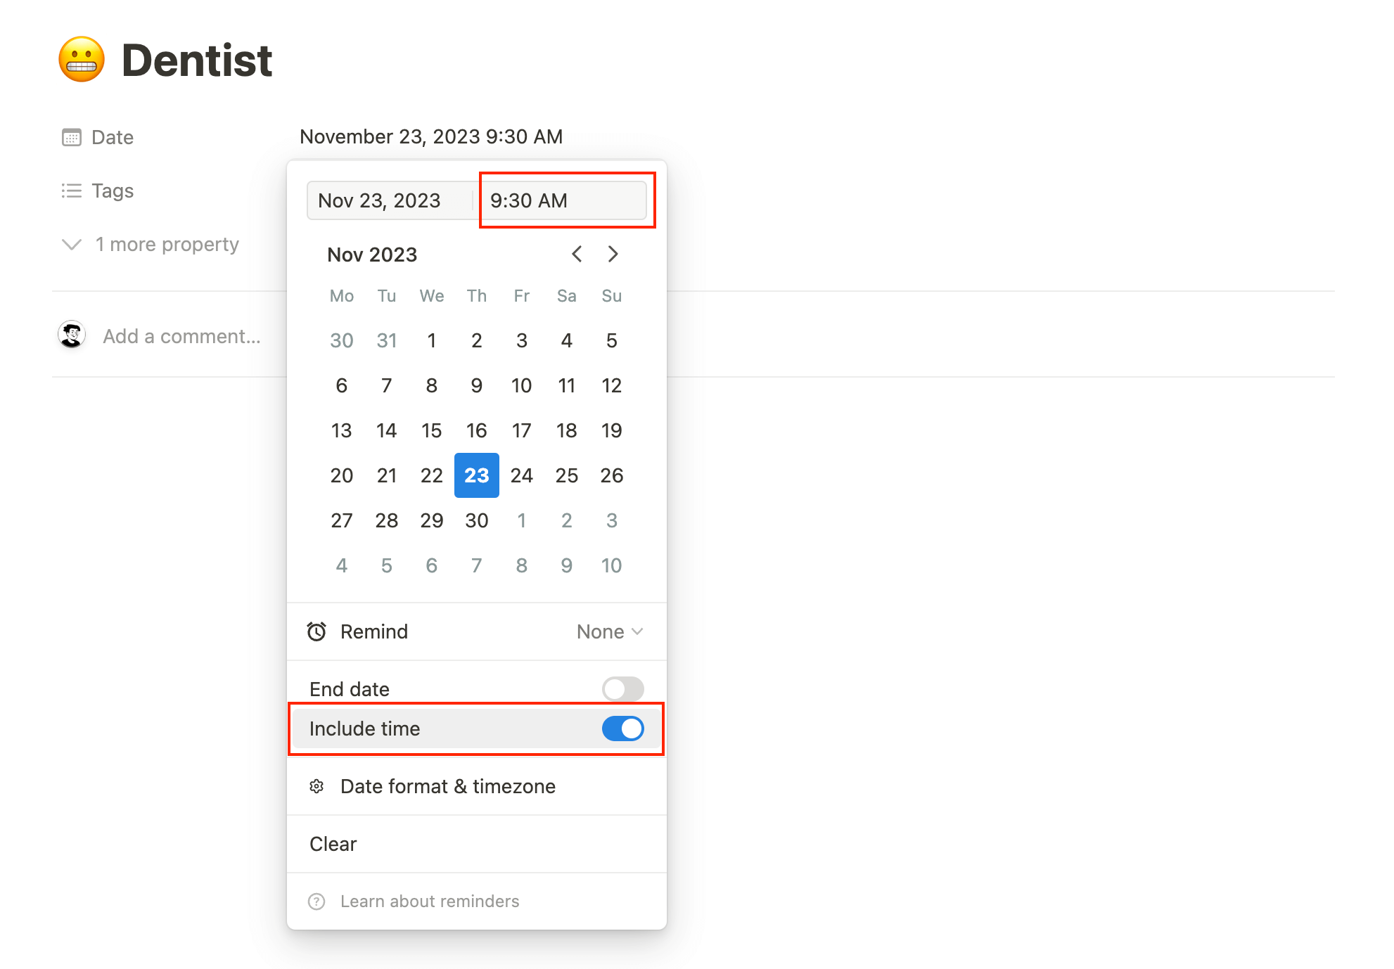Click the help icon beside Learn about reminders
This screenshot has height=969, width=1394.
pos(316,901)
